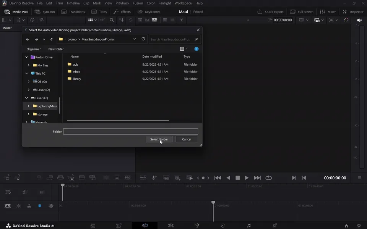Expand OS (C:) drive node

point(29,82)
